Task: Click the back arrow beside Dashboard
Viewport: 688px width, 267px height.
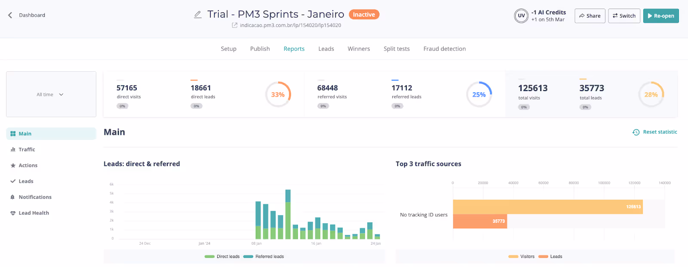Action: (10, 15)
